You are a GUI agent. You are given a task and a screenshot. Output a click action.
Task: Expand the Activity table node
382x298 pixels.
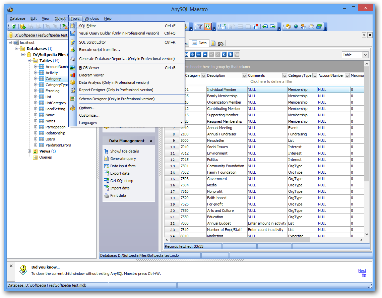(36, 73)
